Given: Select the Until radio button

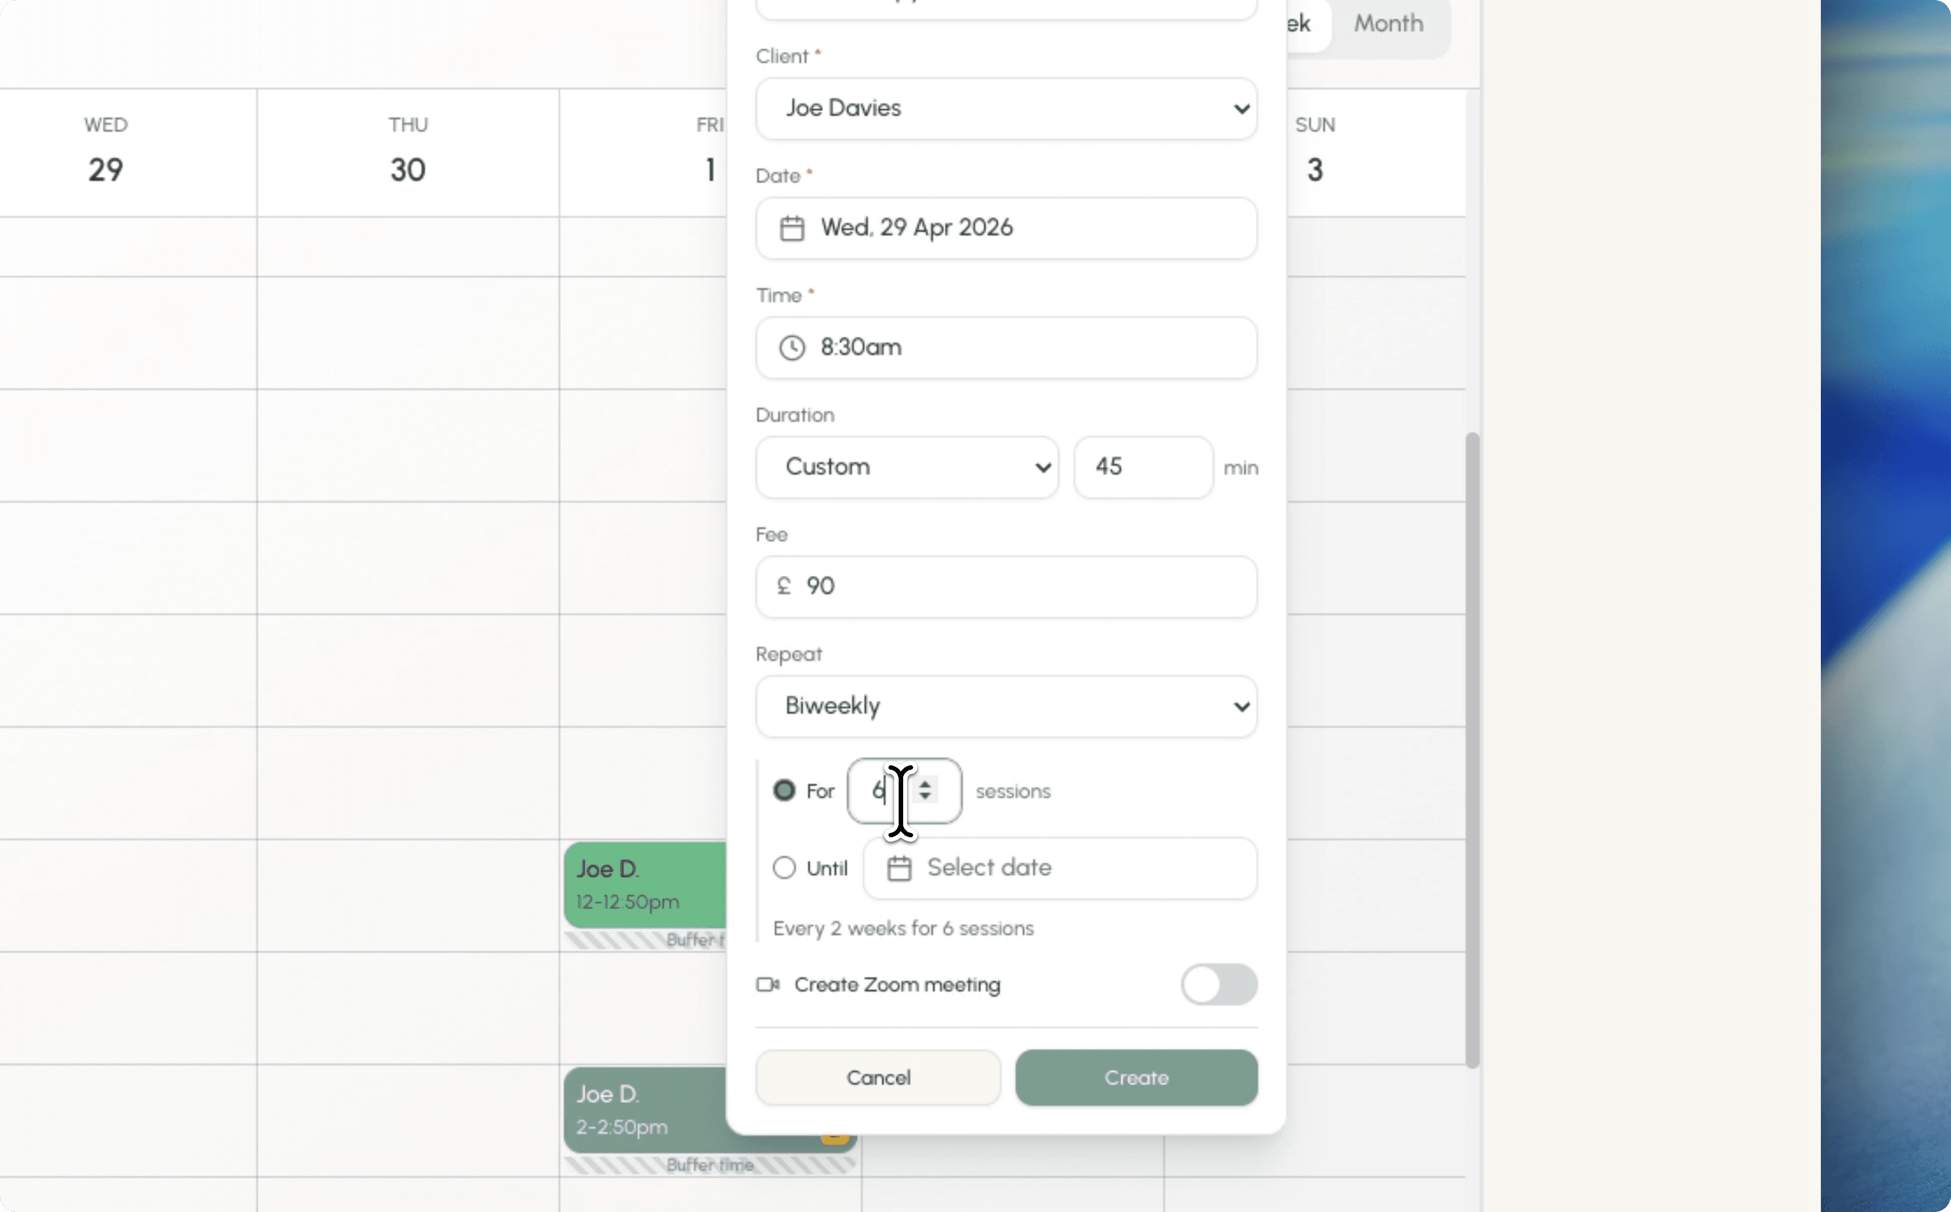Looking at the screenshot, I should click(x=784, y=867).
